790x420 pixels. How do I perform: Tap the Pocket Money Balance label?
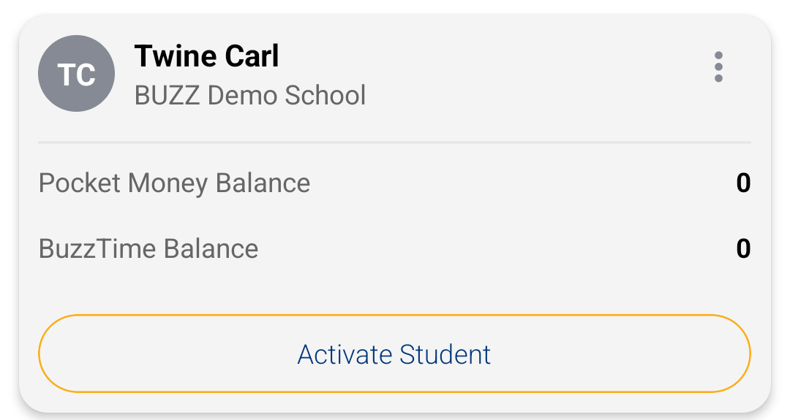pos(174,183)
